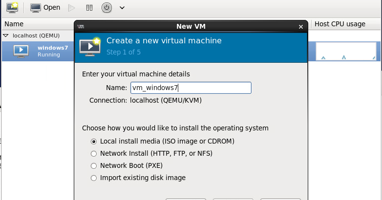Image resolution: width=382 pixels, height=200 pixels.
Task: Click the 'localhost (QEMU/KVM)' connection text
Action: click(x=166, y=100)
